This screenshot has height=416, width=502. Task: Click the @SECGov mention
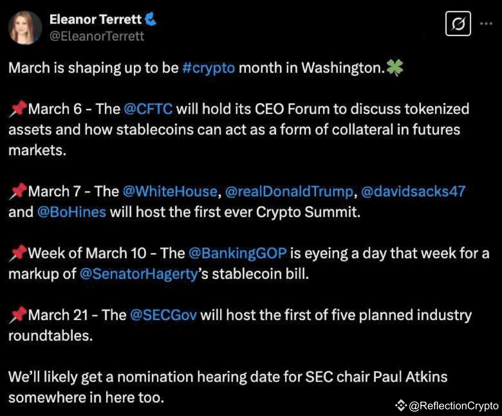click(163, 315)
